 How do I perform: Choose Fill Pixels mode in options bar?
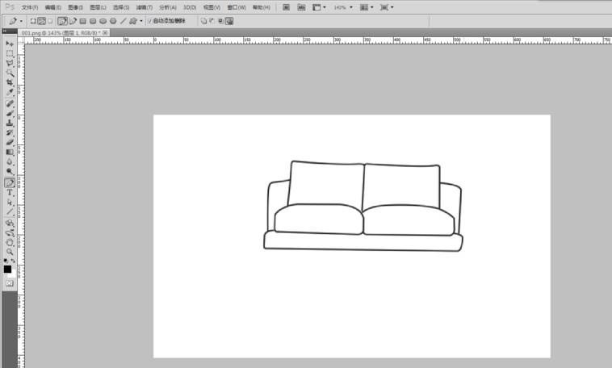coord(50,21)
